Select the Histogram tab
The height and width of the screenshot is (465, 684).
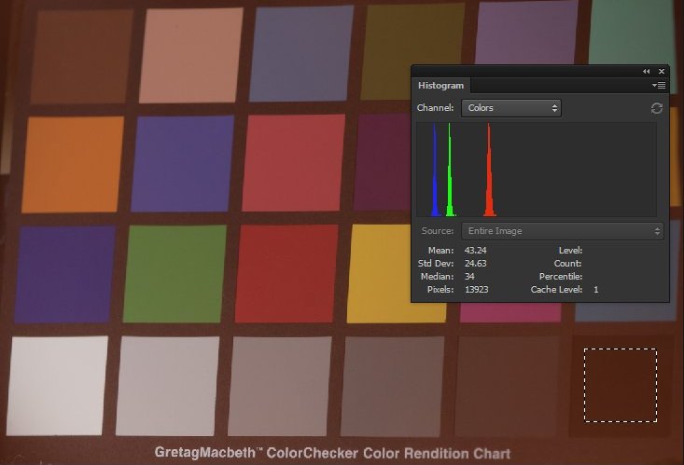(x=440, y=86)
